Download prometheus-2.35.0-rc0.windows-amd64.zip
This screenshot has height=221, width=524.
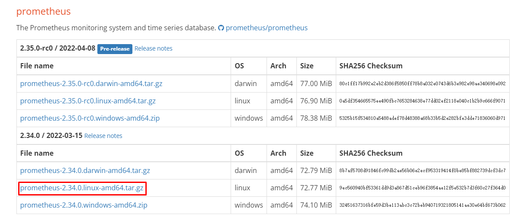point(90,118)
